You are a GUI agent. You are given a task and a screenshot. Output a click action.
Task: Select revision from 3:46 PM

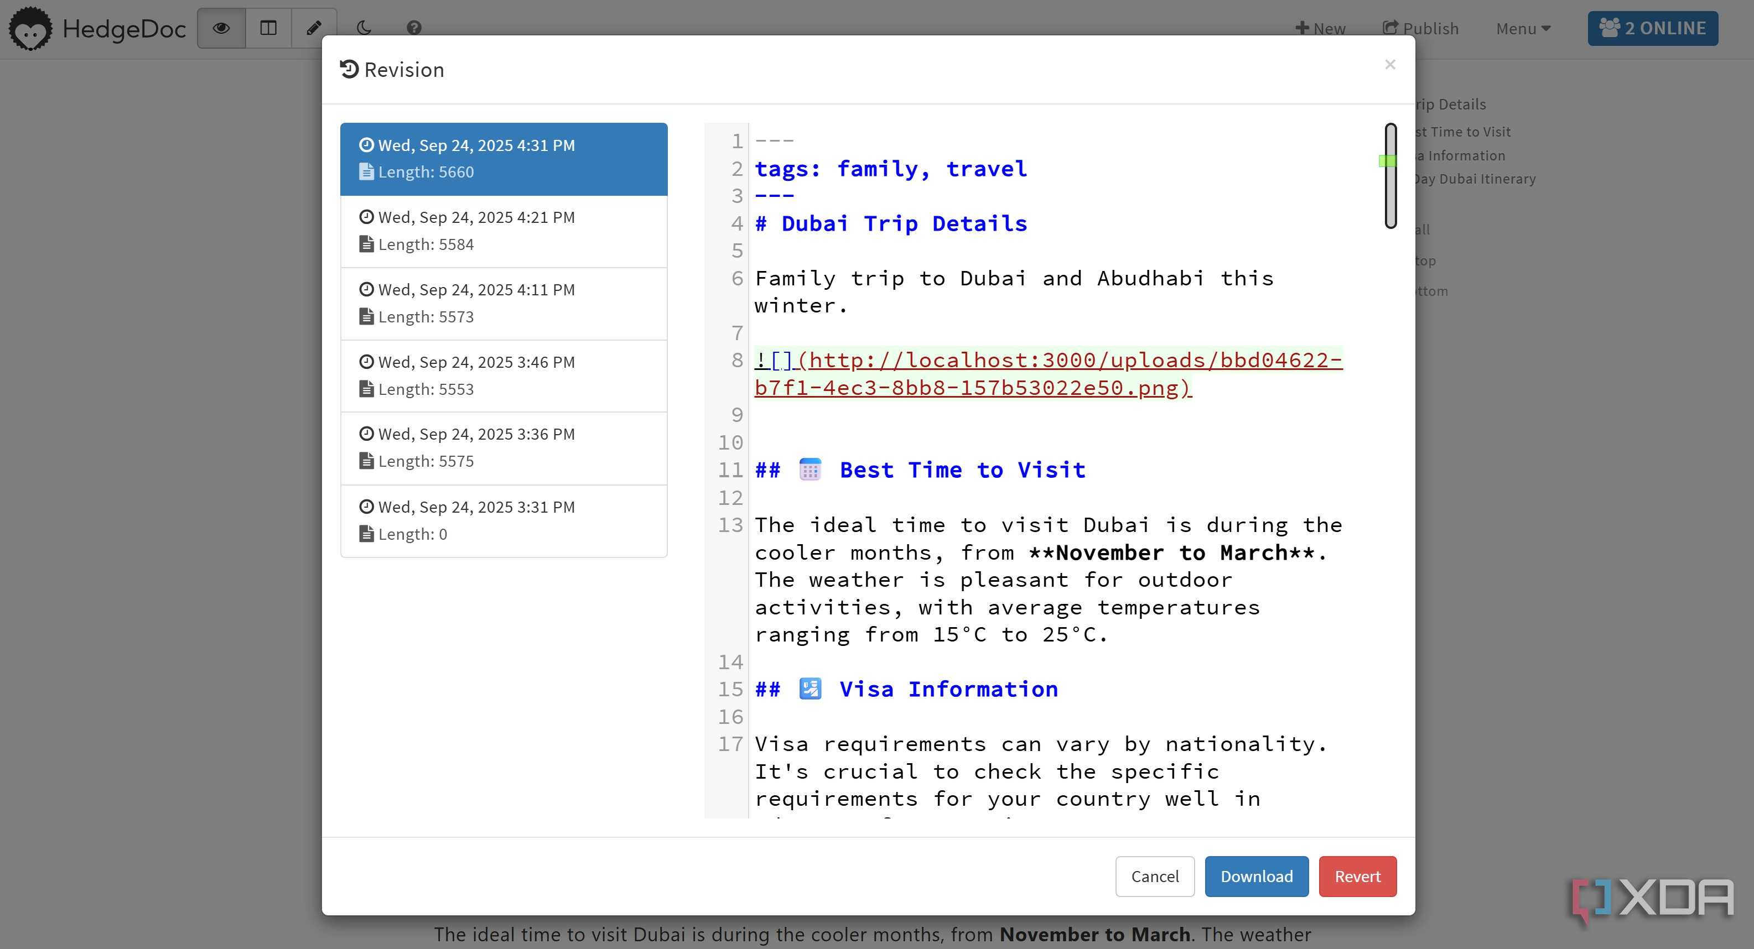[504, 376]
